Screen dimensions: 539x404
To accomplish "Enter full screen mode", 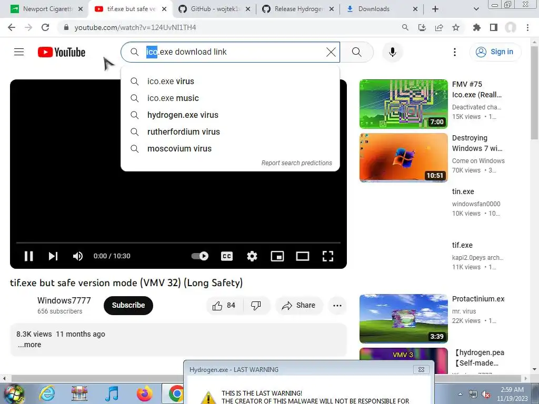I will (328, 256).
